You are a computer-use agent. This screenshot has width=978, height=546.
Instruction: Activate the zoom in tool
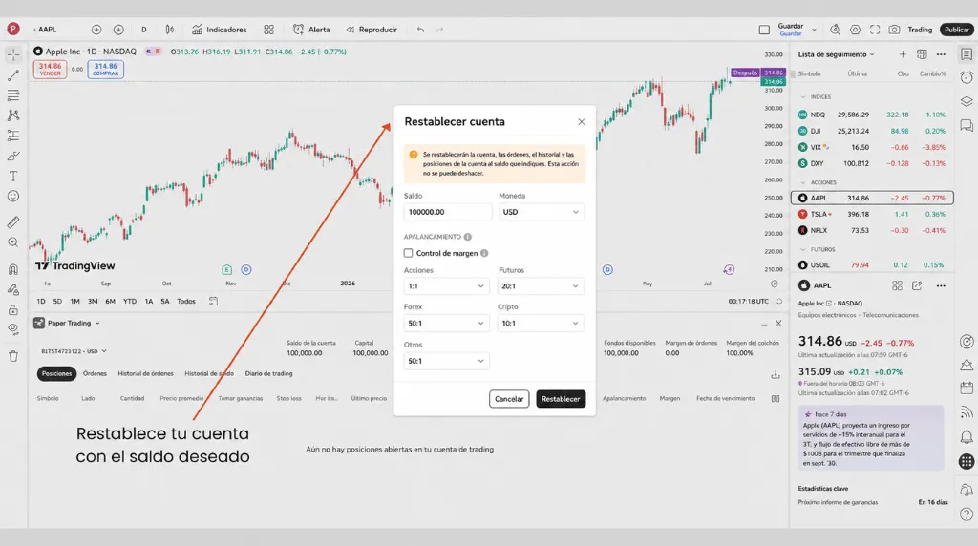pos(13,242)
